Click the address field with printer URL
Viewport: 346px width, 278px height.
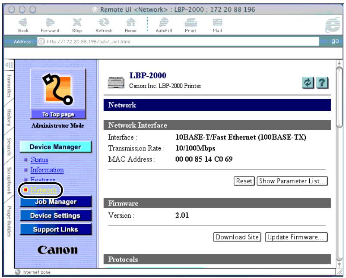(x=178, y=41)
